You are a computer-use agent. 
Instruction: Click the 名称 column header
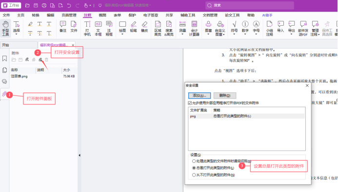[23, 70]
